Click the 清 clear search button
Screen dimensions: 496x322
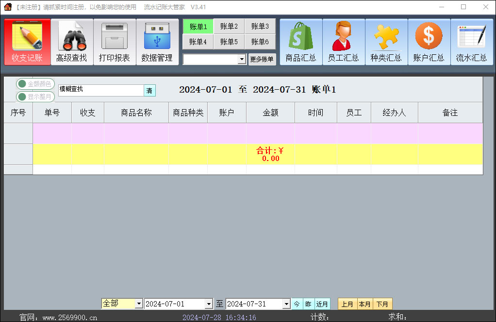click(149, 91)
